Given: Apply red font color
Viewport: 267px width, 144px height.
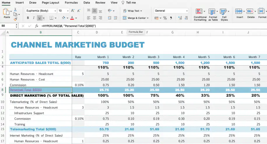Looking at the screenshot, I should [72, 18].
